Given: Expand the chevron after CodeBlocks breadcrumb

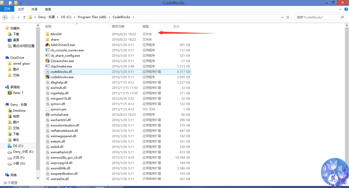Looking at the screenshot, I should 133,17.
